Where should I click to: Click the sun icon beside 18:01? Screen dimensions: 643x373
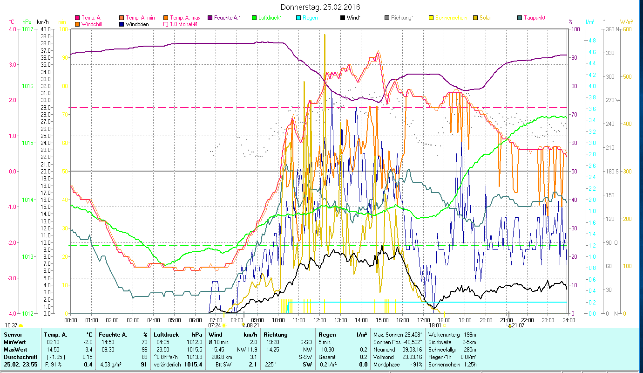click(444, 325)
